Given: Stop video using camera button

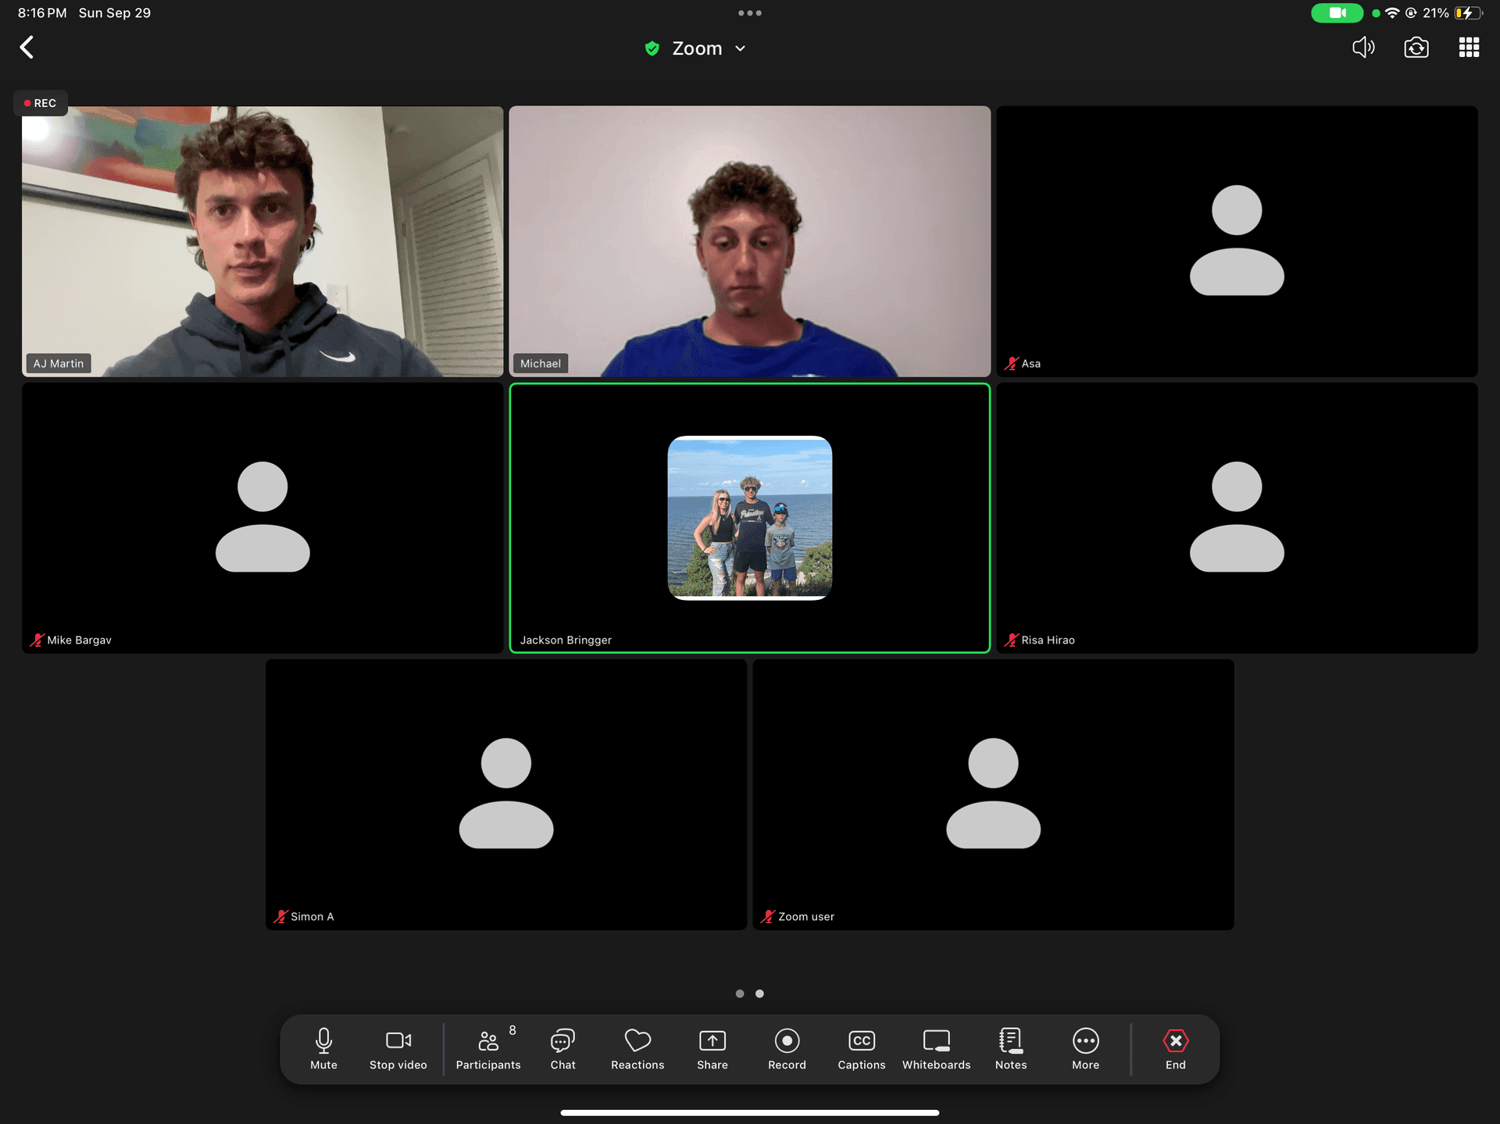Looking at the screenshot, I should pyautogui.click(x=398, y=1048).
